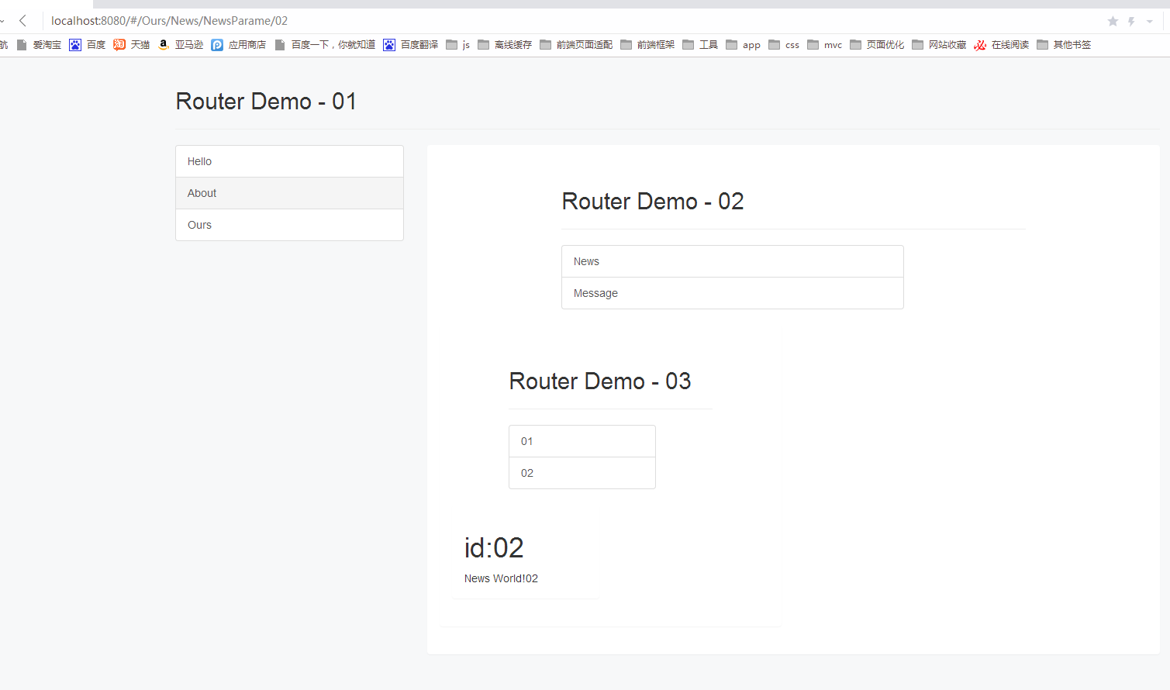Open the 工具 bookmark folder
The height and width of the screenshot is (690, 1170).
pyautogui.click(x=700, y=45)
